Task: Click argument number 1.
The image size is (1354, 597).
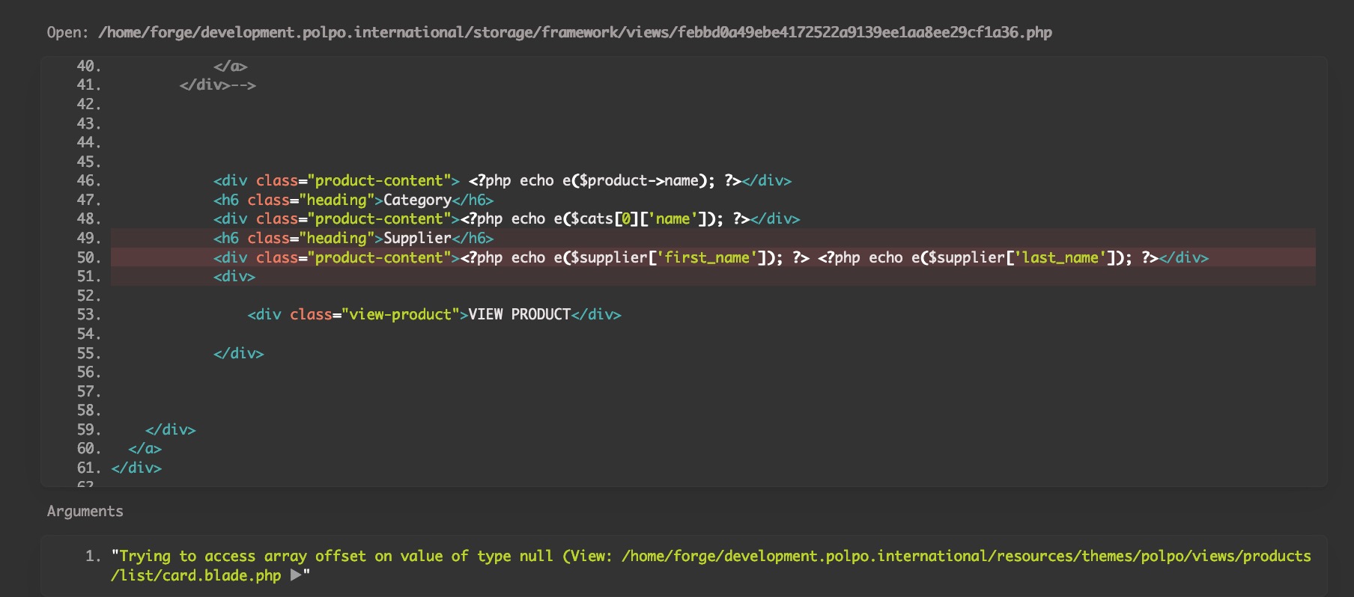Action: tap(93, 556)
